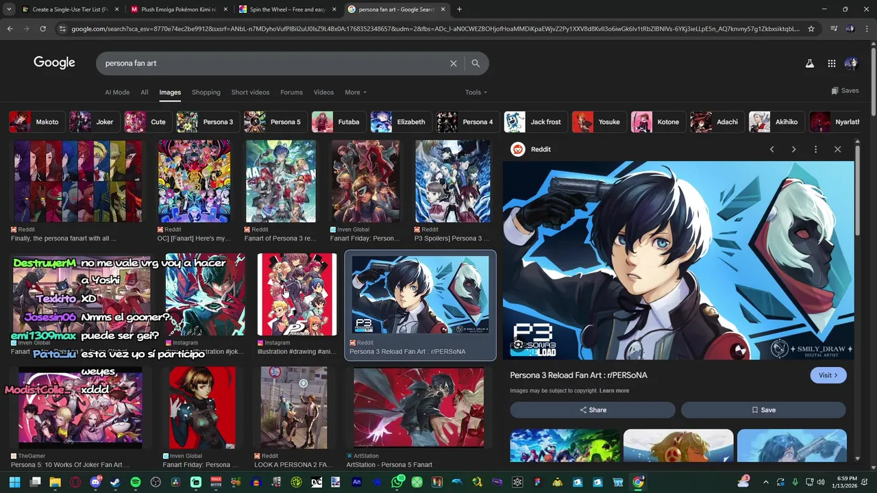The image size is (877, 493).
Task: Switch to All results tab
Action: point(145,92)
